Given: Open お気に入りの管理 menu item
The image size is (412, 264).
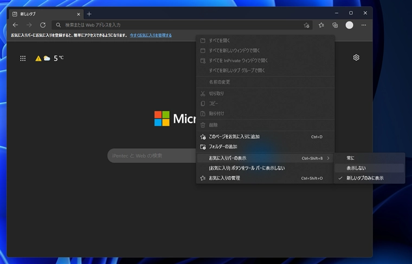Looking at the screenshot, I should [x=265, y=178].
